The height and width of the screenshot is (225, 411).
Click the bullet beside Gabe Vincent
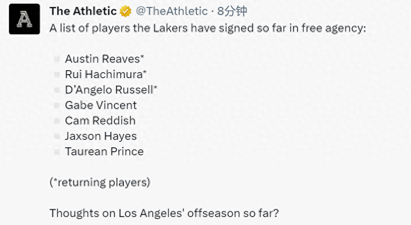[x=57, y=106]
